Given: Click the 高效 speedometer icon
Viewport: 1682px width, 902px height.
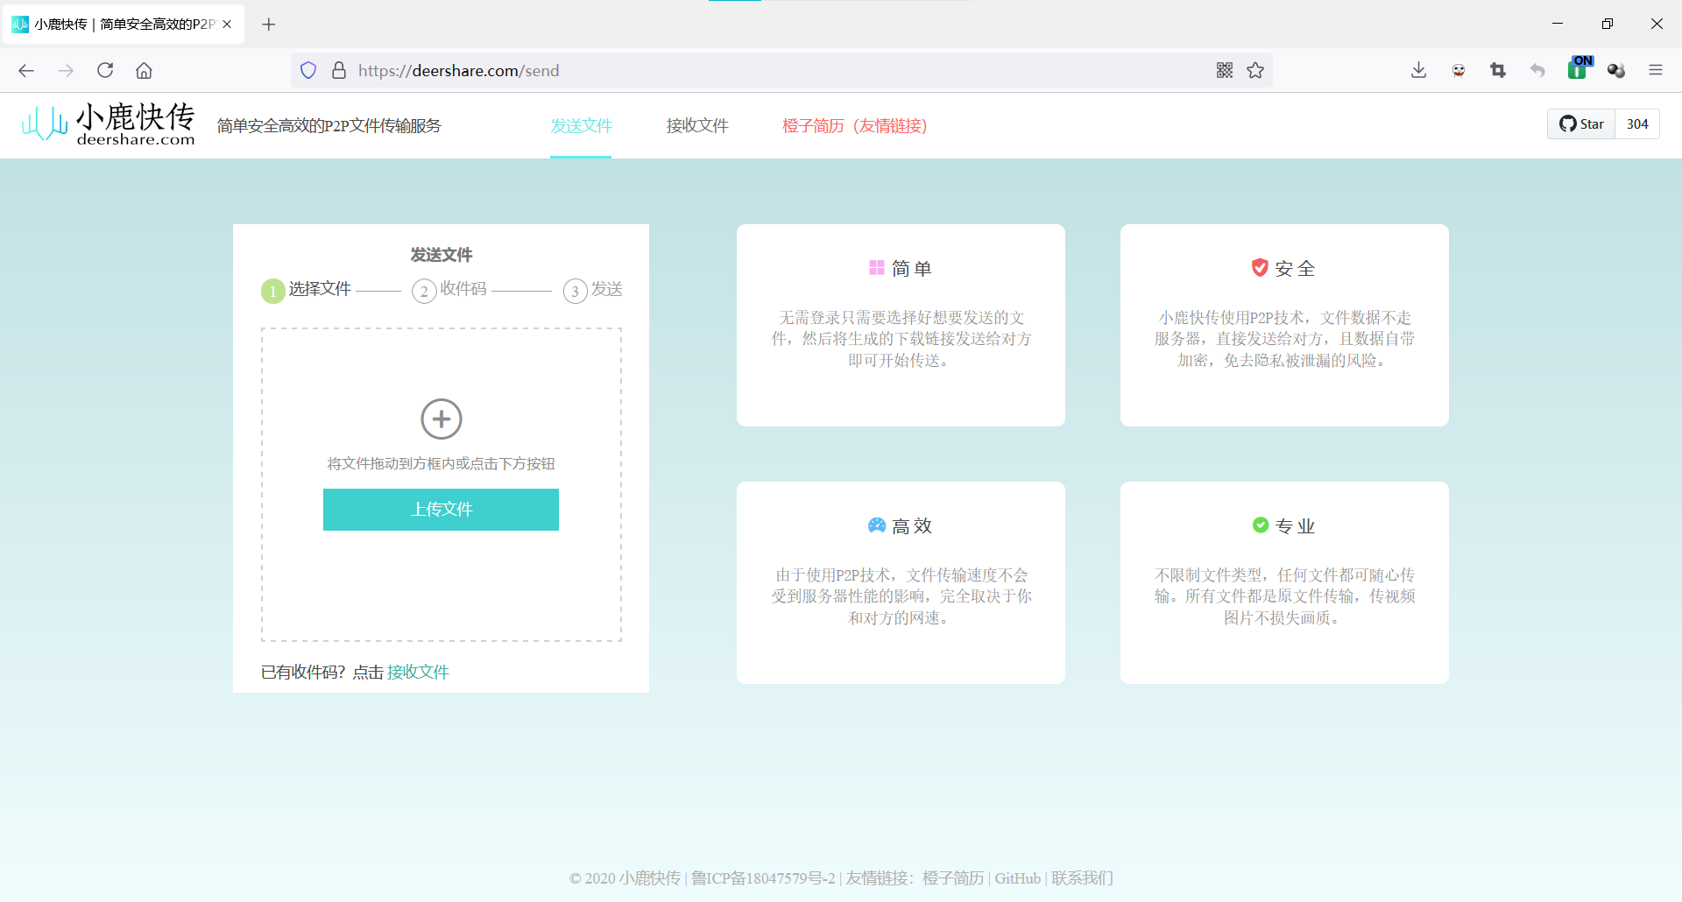Looking at the screenshot, I should [x=877, y=525].
